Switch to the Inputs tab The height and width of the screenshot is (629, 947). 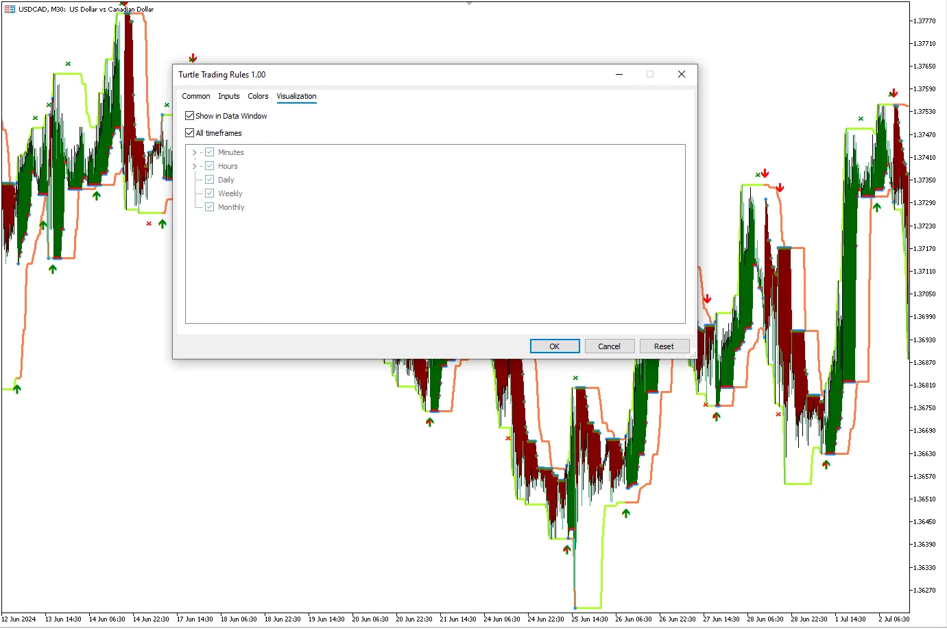click(x=229, y=97)
